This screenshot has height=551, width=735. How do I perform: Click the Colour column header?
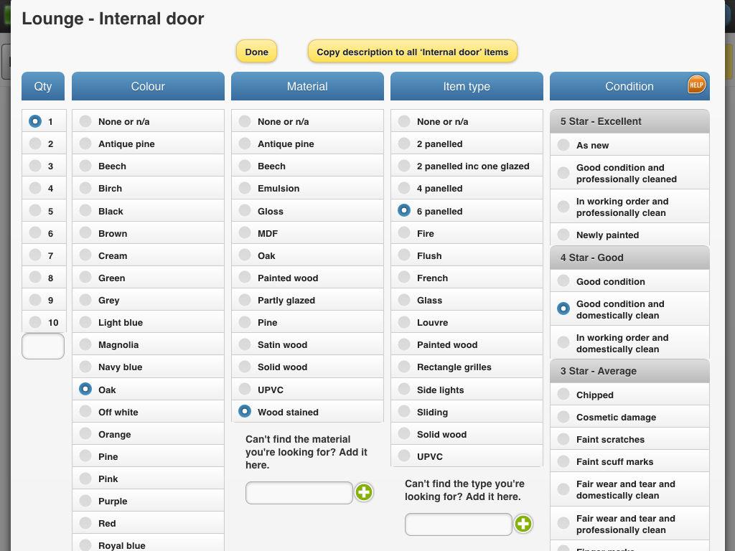pos(148,86)
